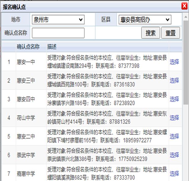Image resolution: width=189 pixels, height=181 pixels.
Task: Click the 描述 column header
Action: click(x=51, y=47)
